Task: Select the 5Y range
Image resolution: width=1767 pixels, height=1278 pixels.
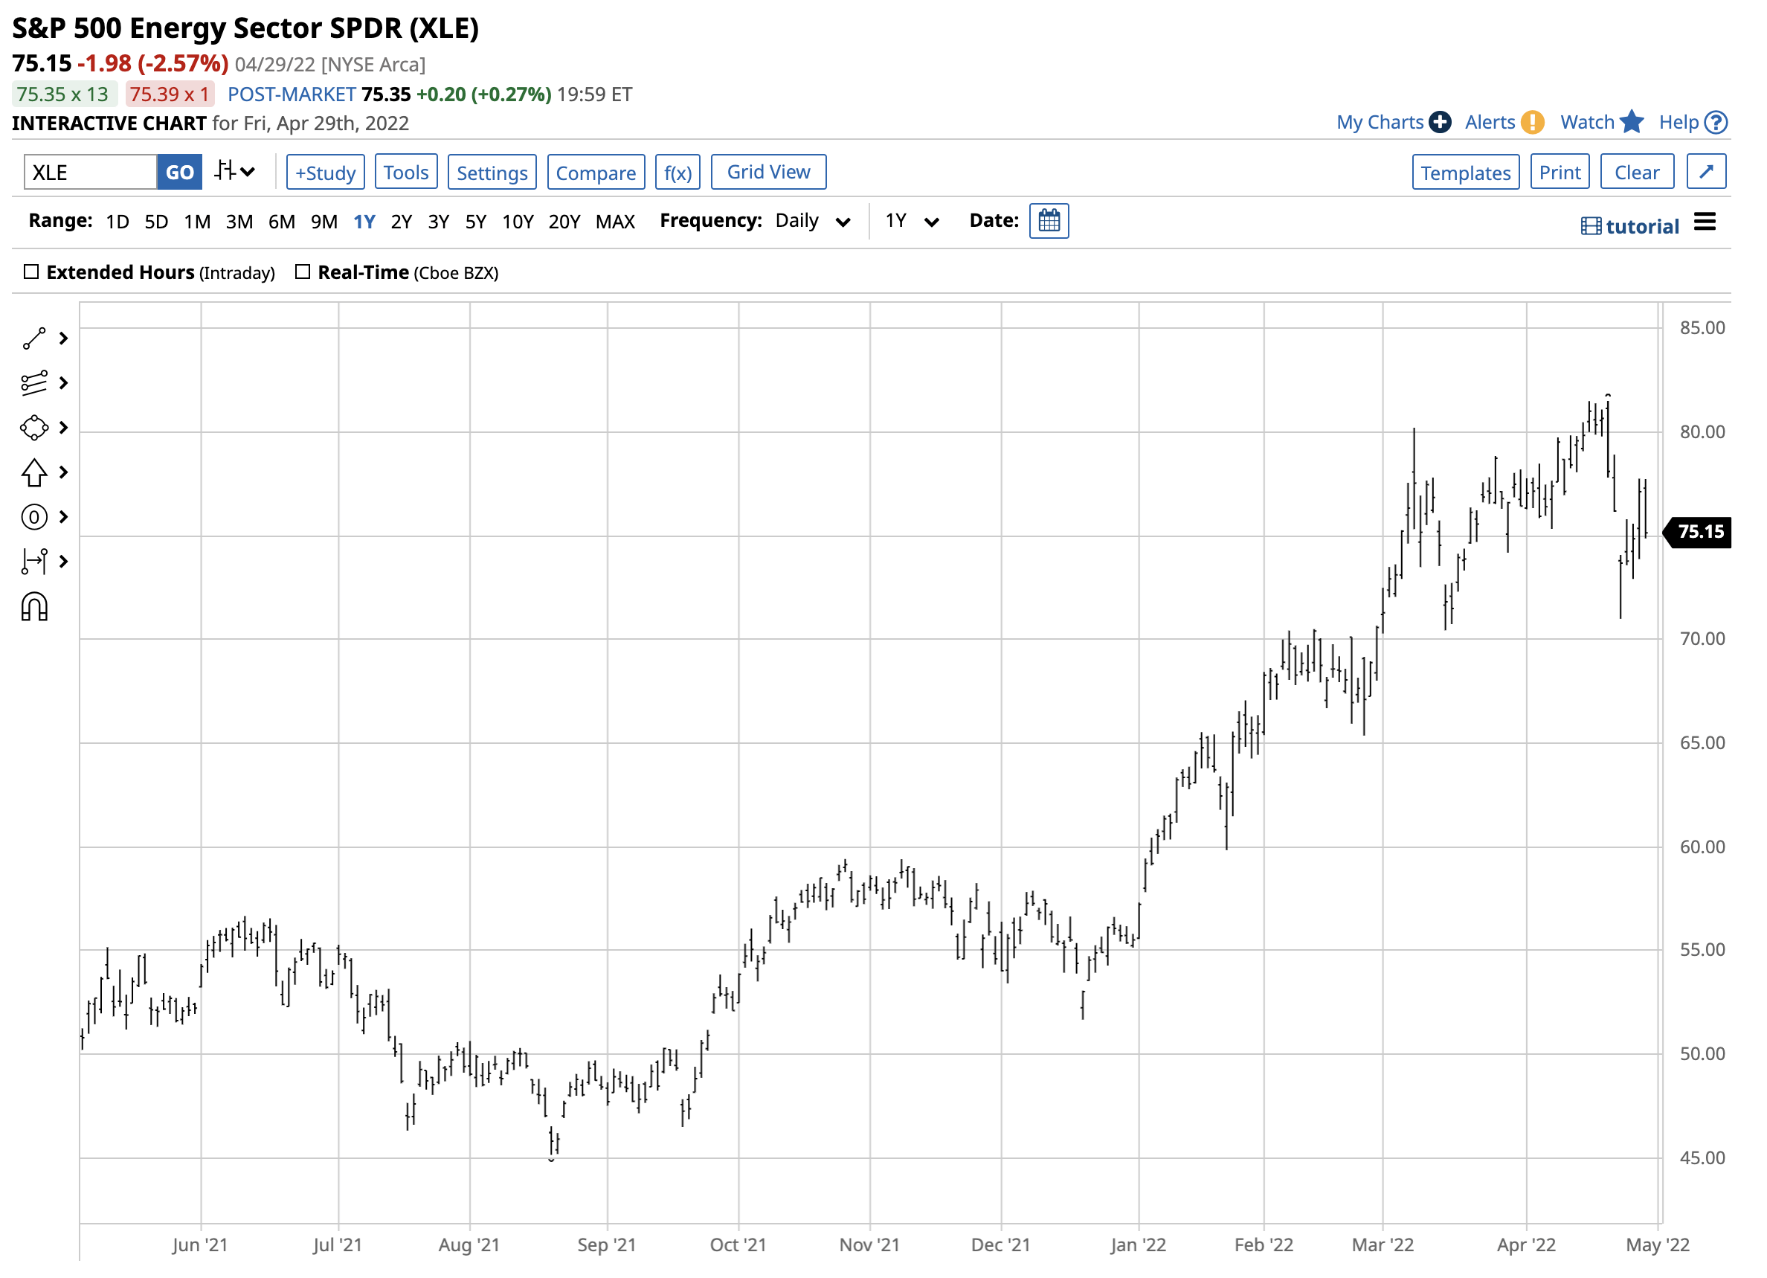Action: coord(477,223)
